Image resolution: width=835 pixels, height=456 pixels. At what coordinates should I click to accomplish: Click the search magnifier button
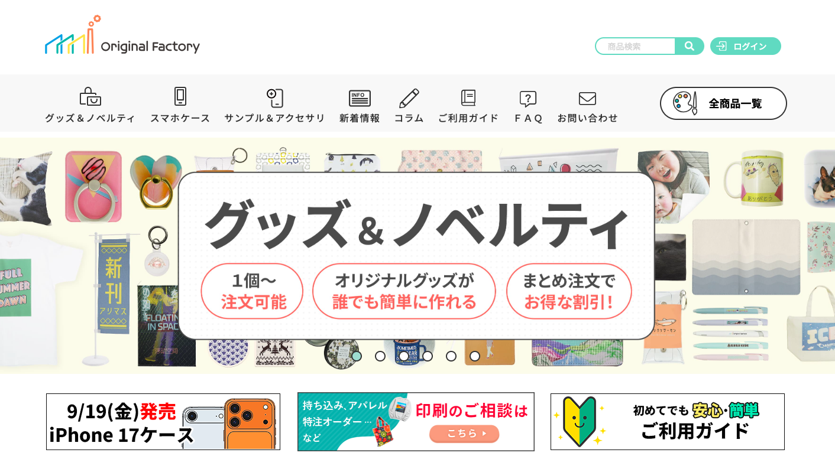point(690,46)
